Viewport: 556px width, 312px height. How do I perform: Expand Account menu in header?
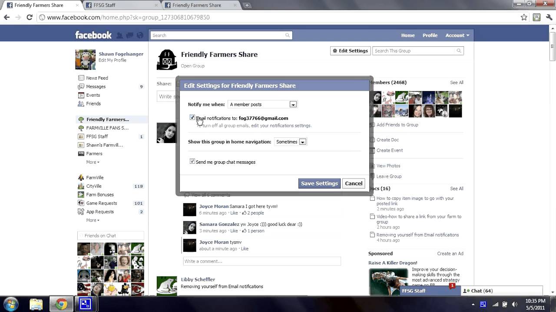[457, 36]
